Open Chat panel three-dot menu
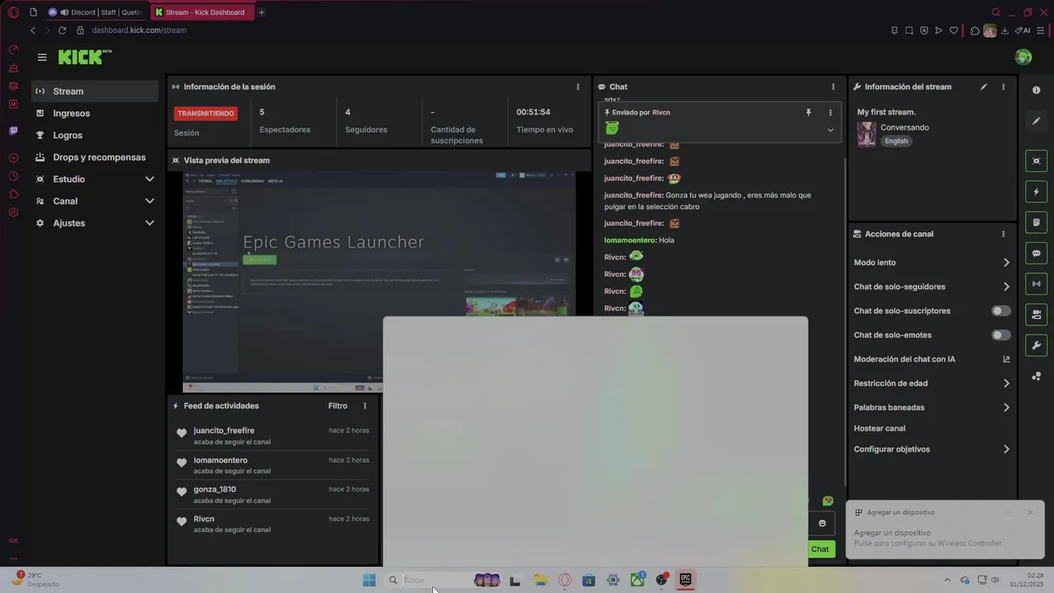 pos(832,86)
